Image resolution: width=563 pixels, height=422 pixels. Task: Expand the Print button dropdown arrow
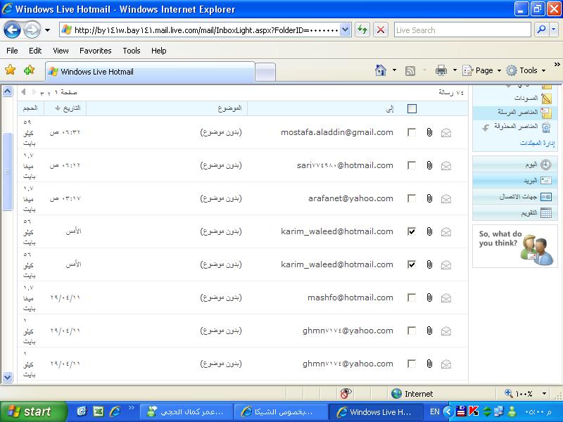[x=455, y=70]
